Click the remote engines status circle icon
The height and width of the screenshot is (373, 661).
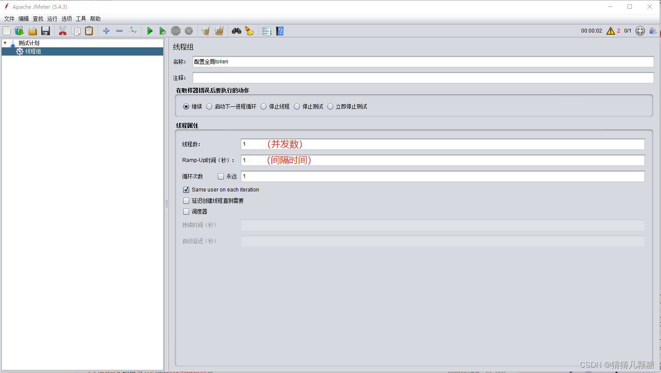coord(640,31)
